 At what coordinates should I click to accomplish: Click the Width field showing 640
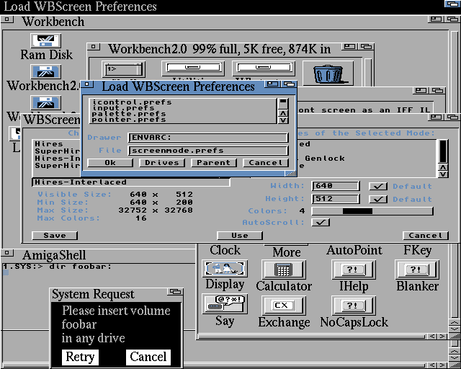pyautogui.click(x=336, y=186)
